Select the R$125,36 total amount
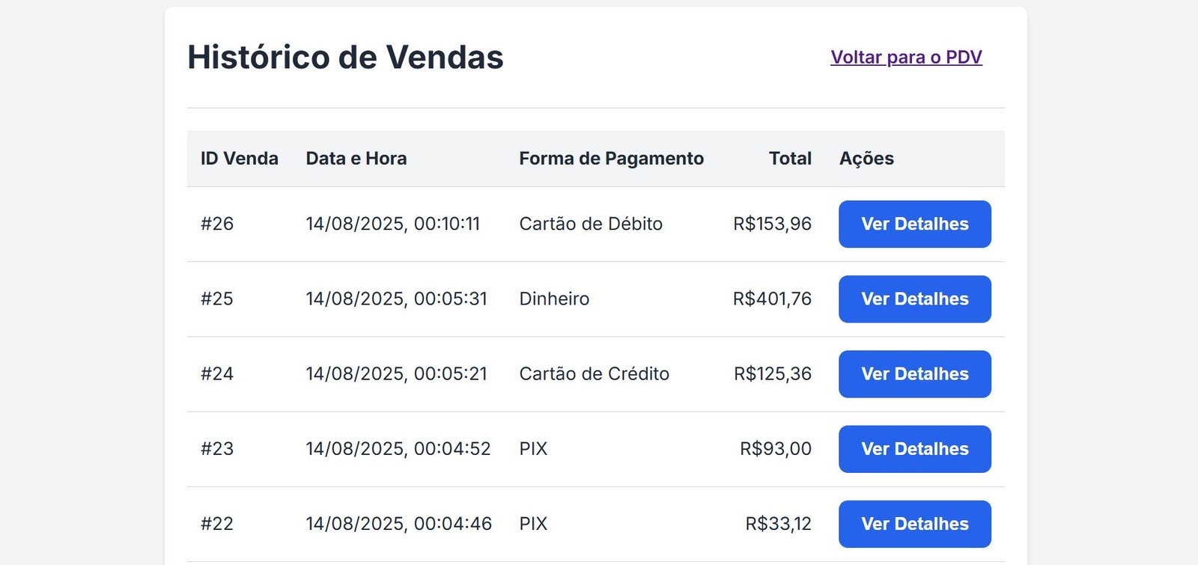 tap(772, 373)
